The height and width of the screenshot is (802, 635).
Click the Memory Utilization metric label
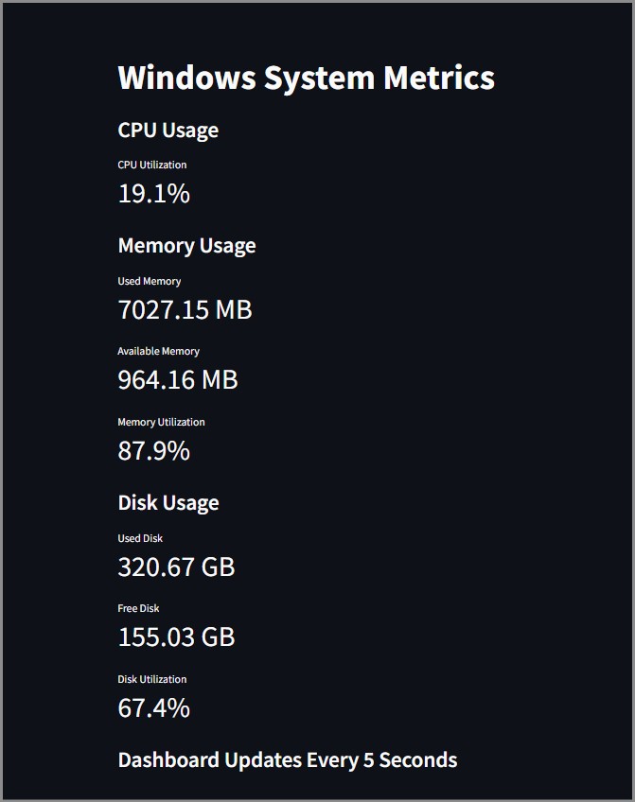tap(161, 422)
